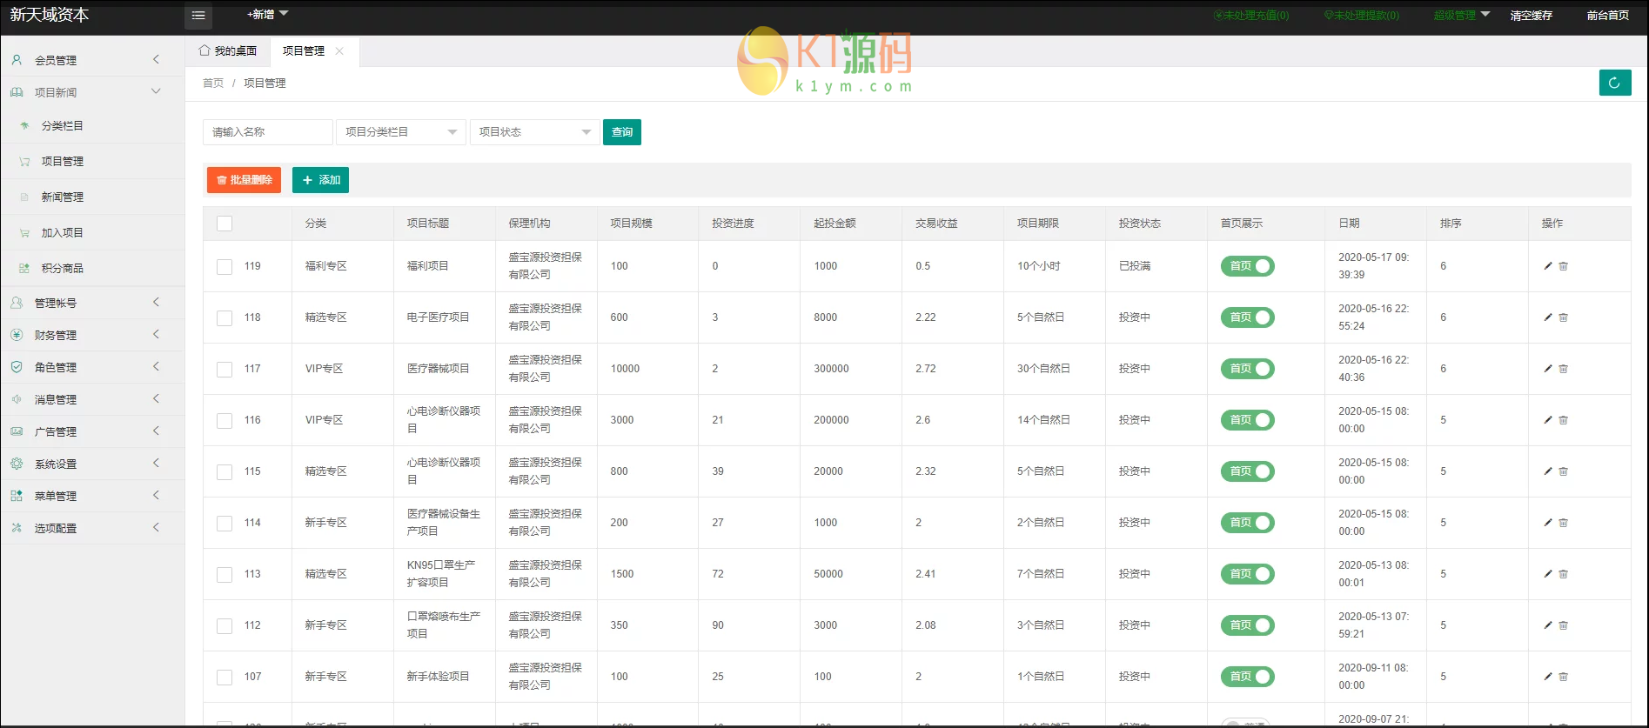1649x728 pixels.
Task: Click the 请输入名称 search input
Action: (x=268, y=132)
